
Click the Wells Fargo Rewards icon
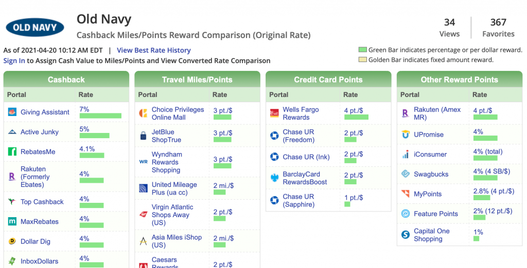(274, 113)
